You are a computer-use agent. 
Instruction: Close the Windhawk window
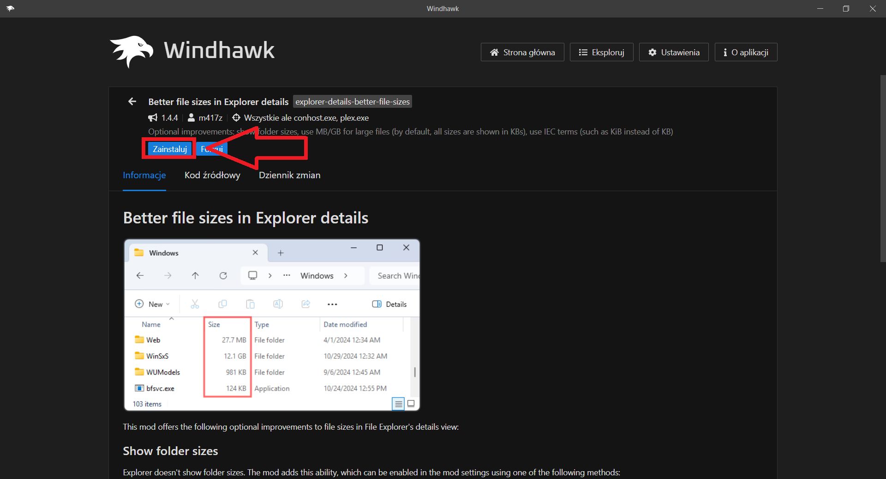coord(873,8)
